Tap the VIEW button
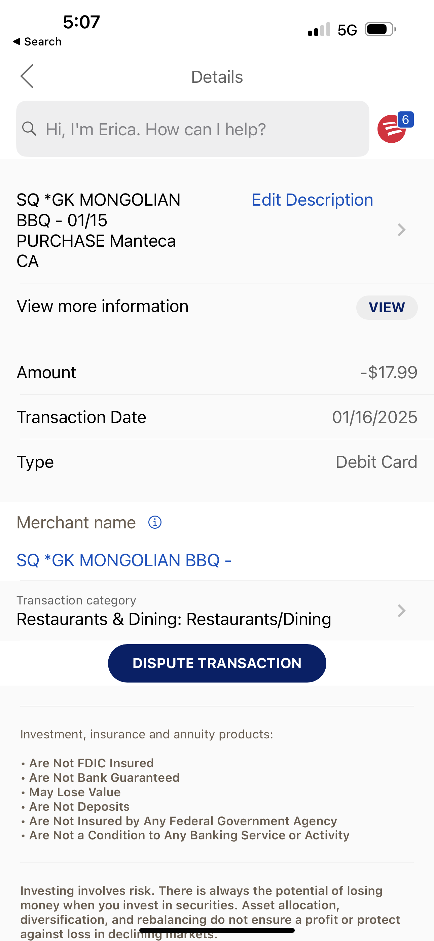The width and height of the screenshot is (434, 941). pyautogui.click(x=387, y=308)
